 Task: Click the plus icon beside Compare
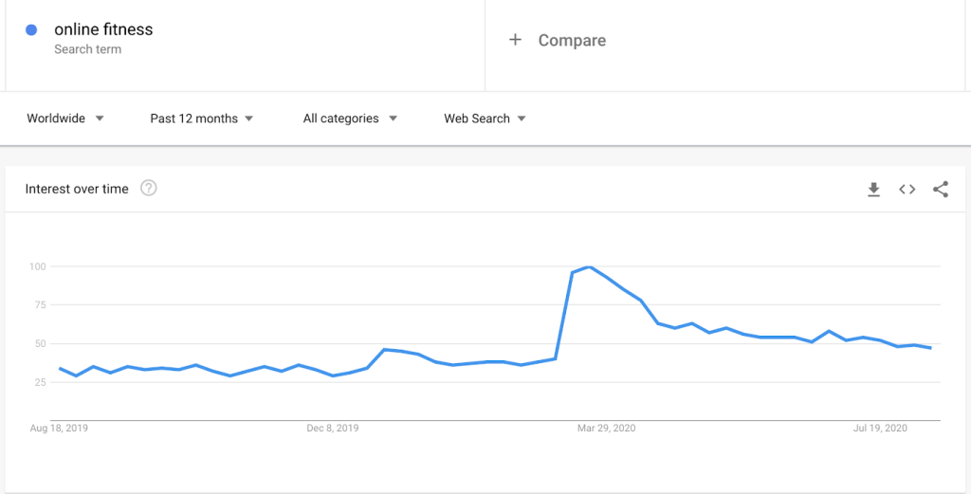pyautogui.click(x=515, y=40)
